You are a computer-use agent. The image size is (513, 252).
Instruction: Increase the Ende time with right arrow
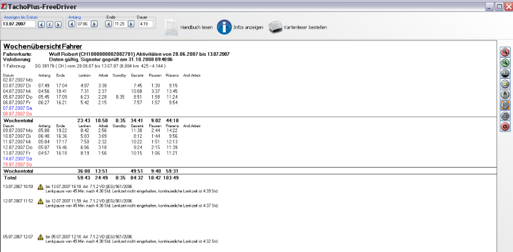(130, 24)
